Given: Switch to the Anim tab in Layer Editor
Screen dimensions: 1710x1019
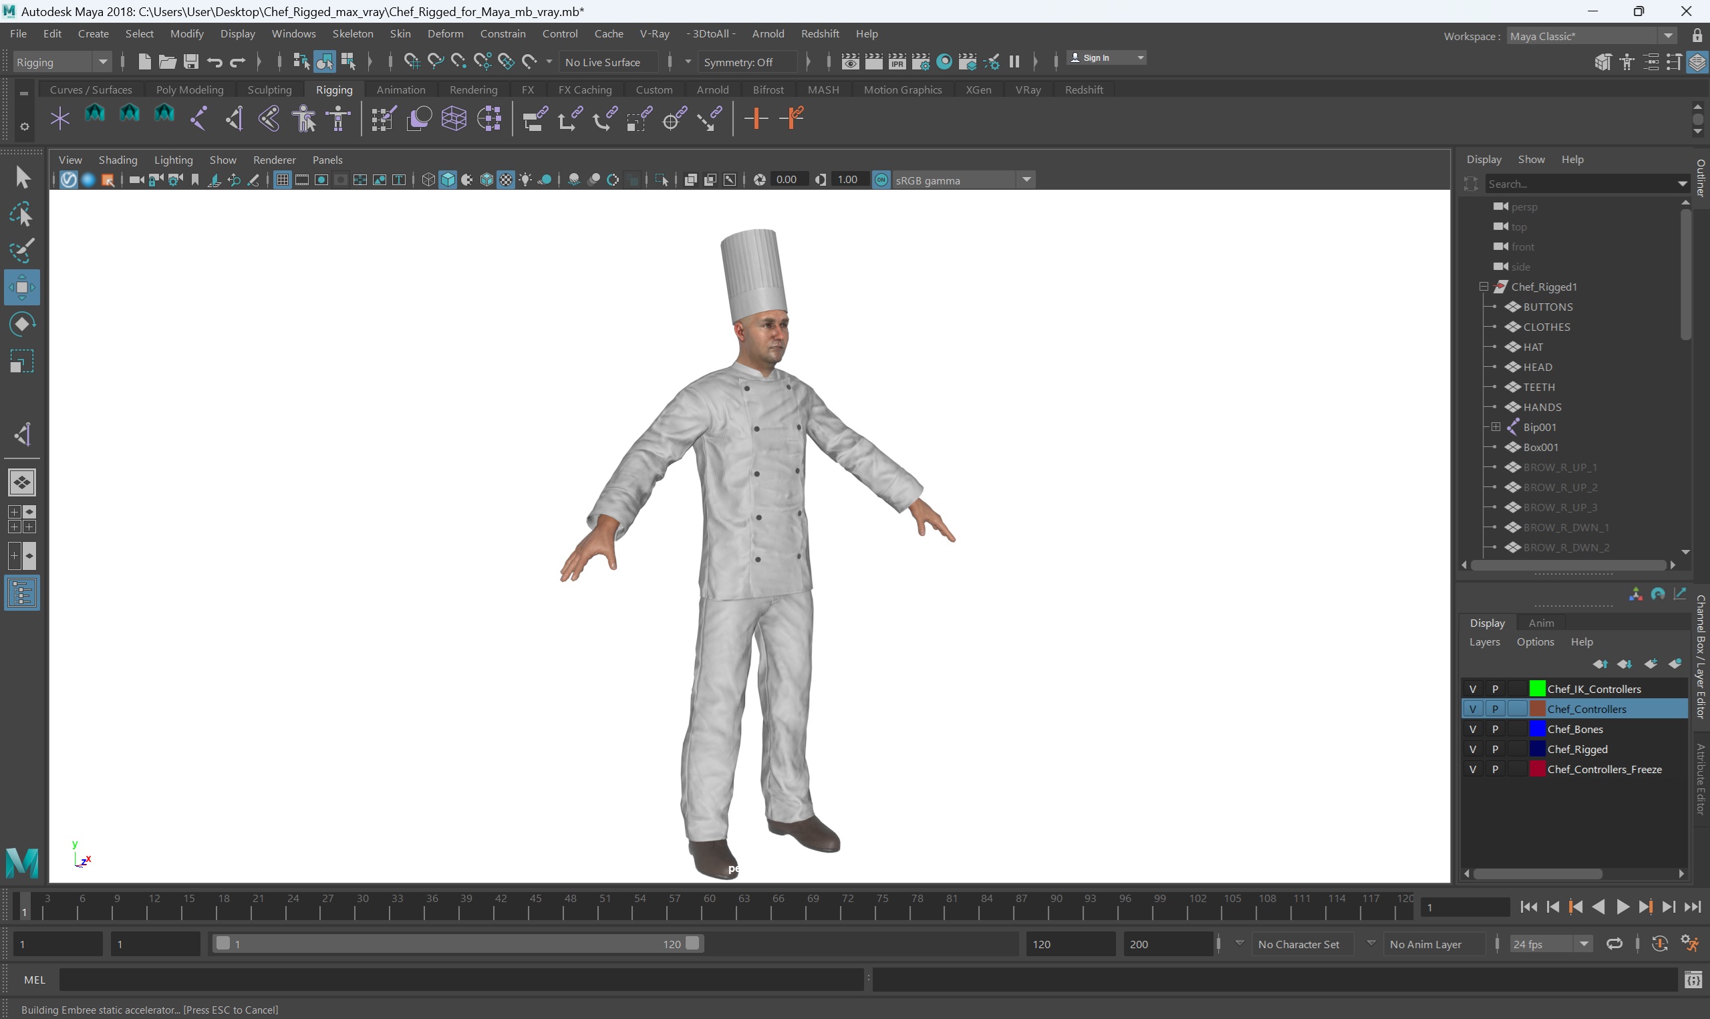Looking at the screenshot, I should pyautogui.click(x=1541, y=623).
